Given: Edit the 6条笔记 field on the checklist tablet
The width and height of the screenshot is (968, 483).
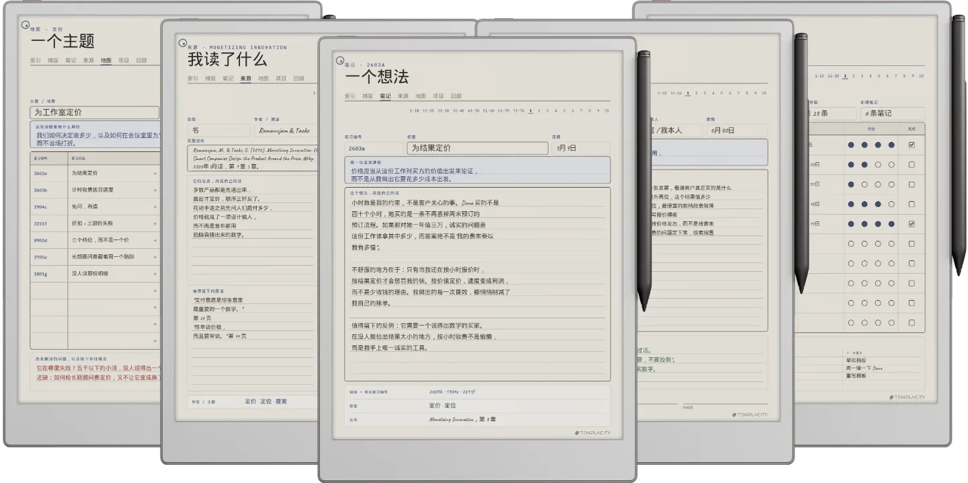Looking at the screenshot, I should 892,114.
